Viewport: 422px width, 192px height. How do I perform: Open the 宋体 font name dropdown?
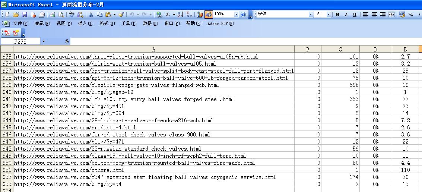click(x=311, y=15)
